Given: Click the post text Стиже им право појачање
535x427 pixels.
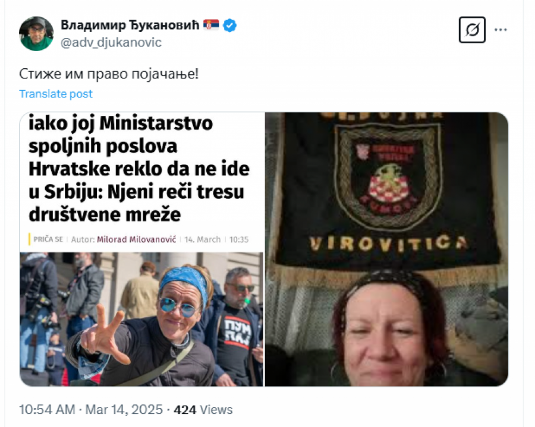Looking at the screenshot, I should point(109,74).
